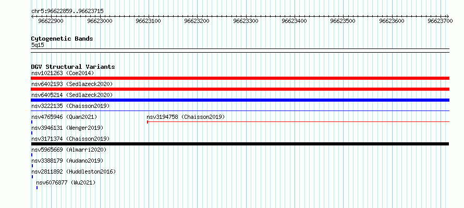The image size is (464, 208).
Task: Select the 5q15 band label
Action: [38, 45]
